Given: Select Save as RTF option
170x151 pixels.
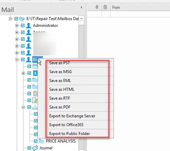Looking at the screenshot, I should pos(60,98).
